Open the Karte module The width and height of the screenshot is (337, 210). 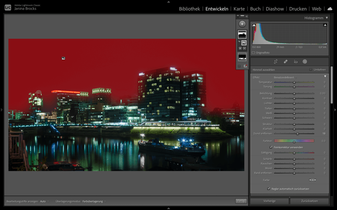tap(239, 9)
